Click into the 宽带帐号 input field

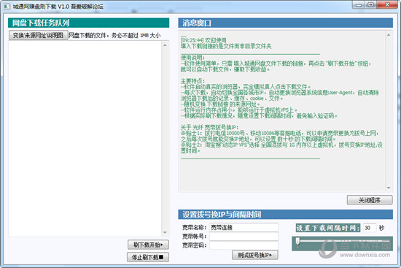click(x=244, y=236)
